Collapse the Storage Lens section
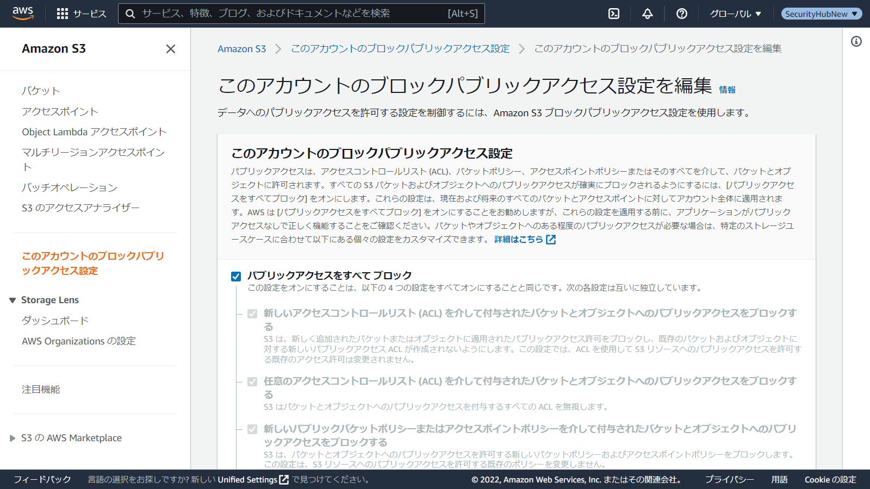The width and height of the screenshot is (870, 489). click(x=13, y=300)
